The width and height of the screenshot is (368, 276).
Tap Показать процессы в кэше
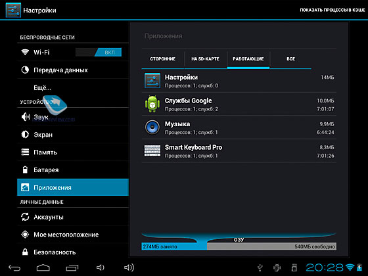[333, 10]
